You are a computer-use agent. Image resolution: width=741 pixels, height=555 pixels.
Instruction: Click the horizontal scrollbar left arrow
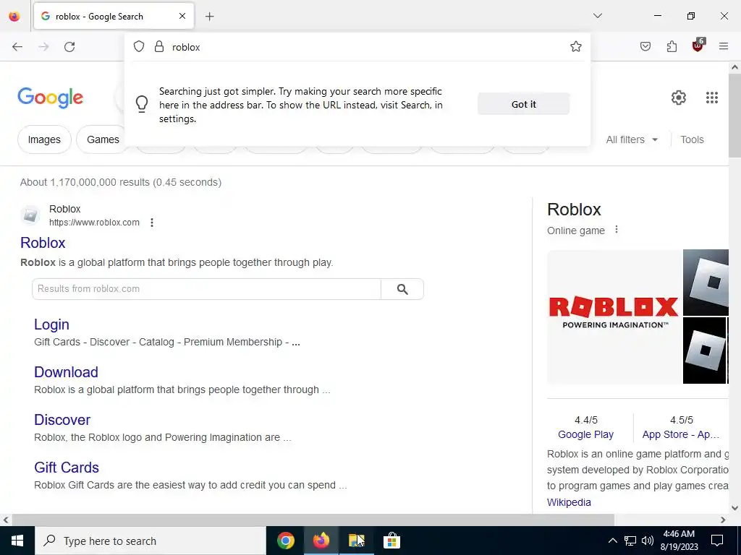(6, 520)
